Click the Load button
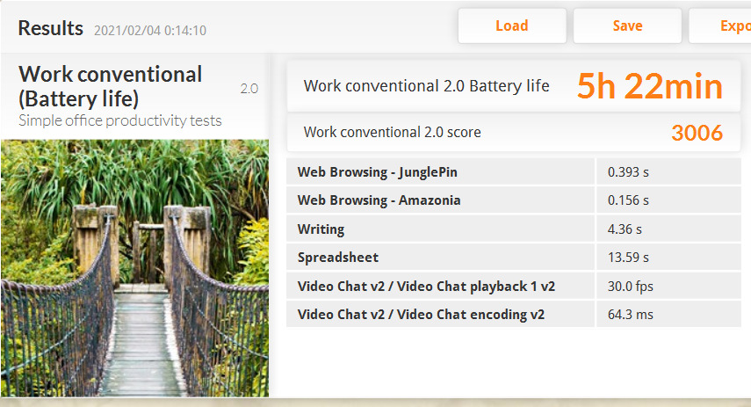 pos(512,25)
